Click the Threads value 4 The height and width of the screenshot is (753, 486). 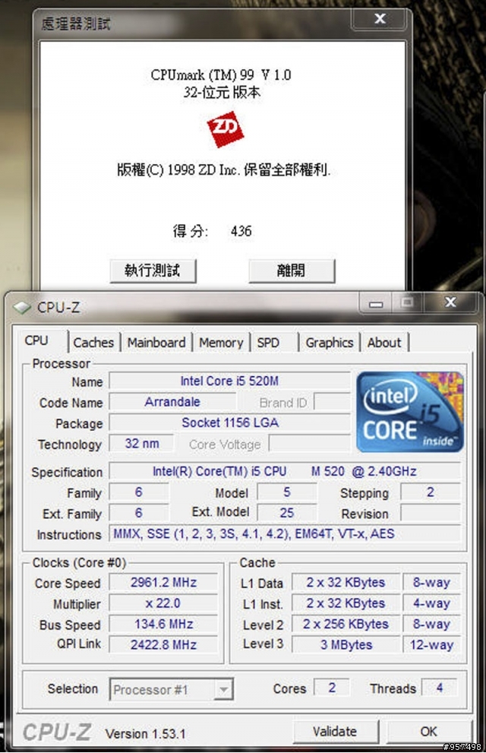coord(440,688)
